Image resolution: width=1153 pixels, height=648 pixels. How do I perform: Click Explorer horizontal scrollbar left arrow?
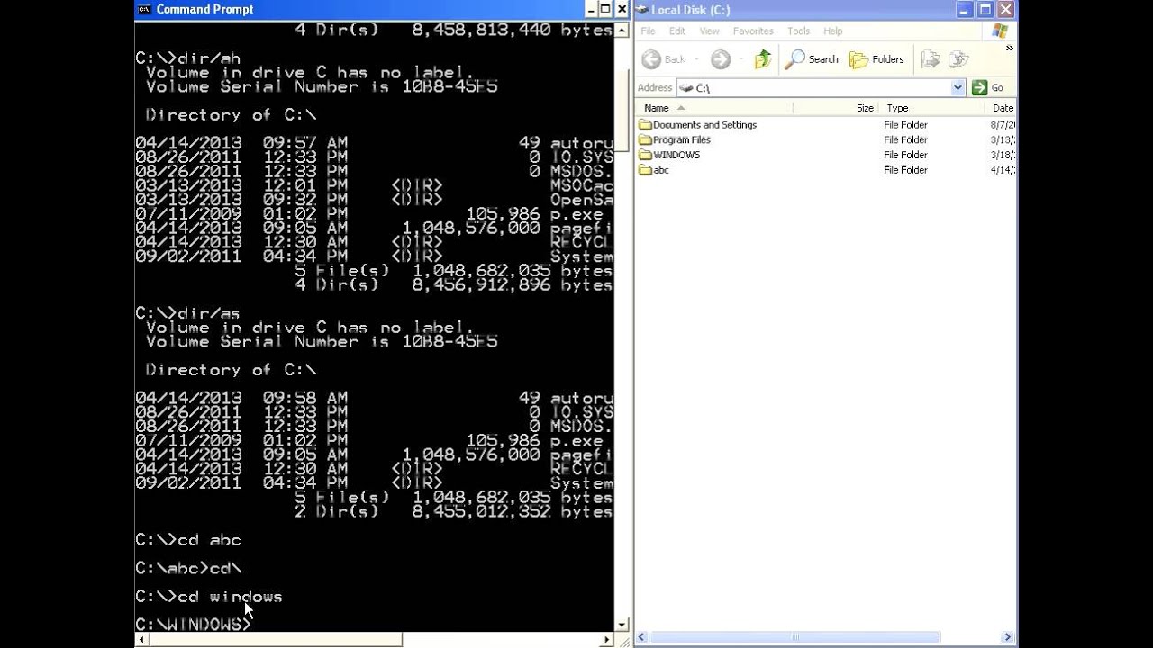click(x=641, y=638)
